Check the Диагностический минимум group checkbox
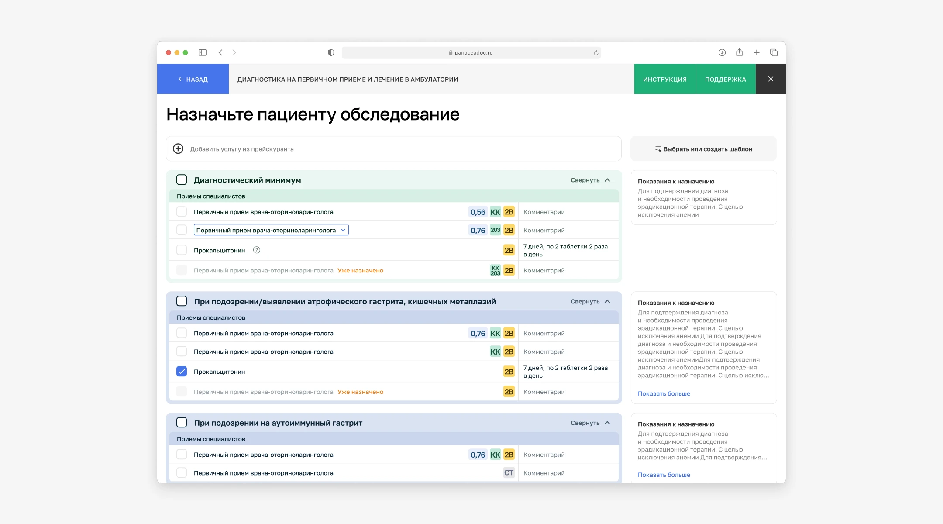Screen dimensions: 943x524 point(182,180)
